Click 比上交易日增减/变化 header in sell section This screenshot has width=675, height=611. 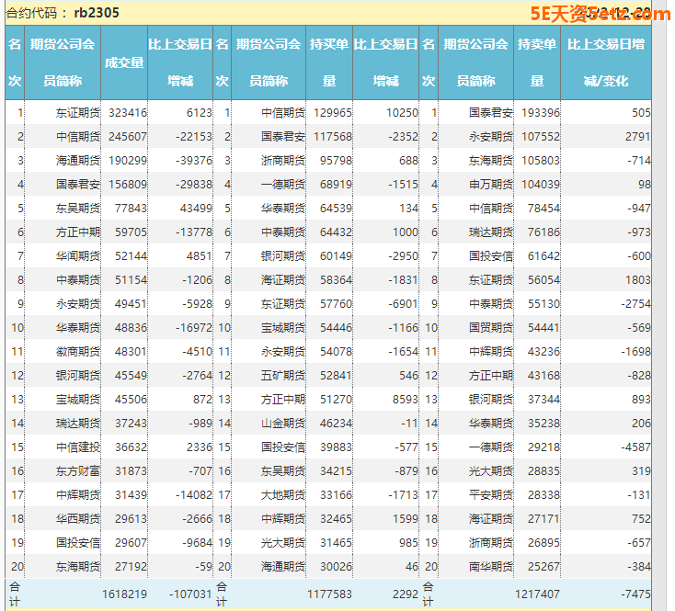(606, 62)
